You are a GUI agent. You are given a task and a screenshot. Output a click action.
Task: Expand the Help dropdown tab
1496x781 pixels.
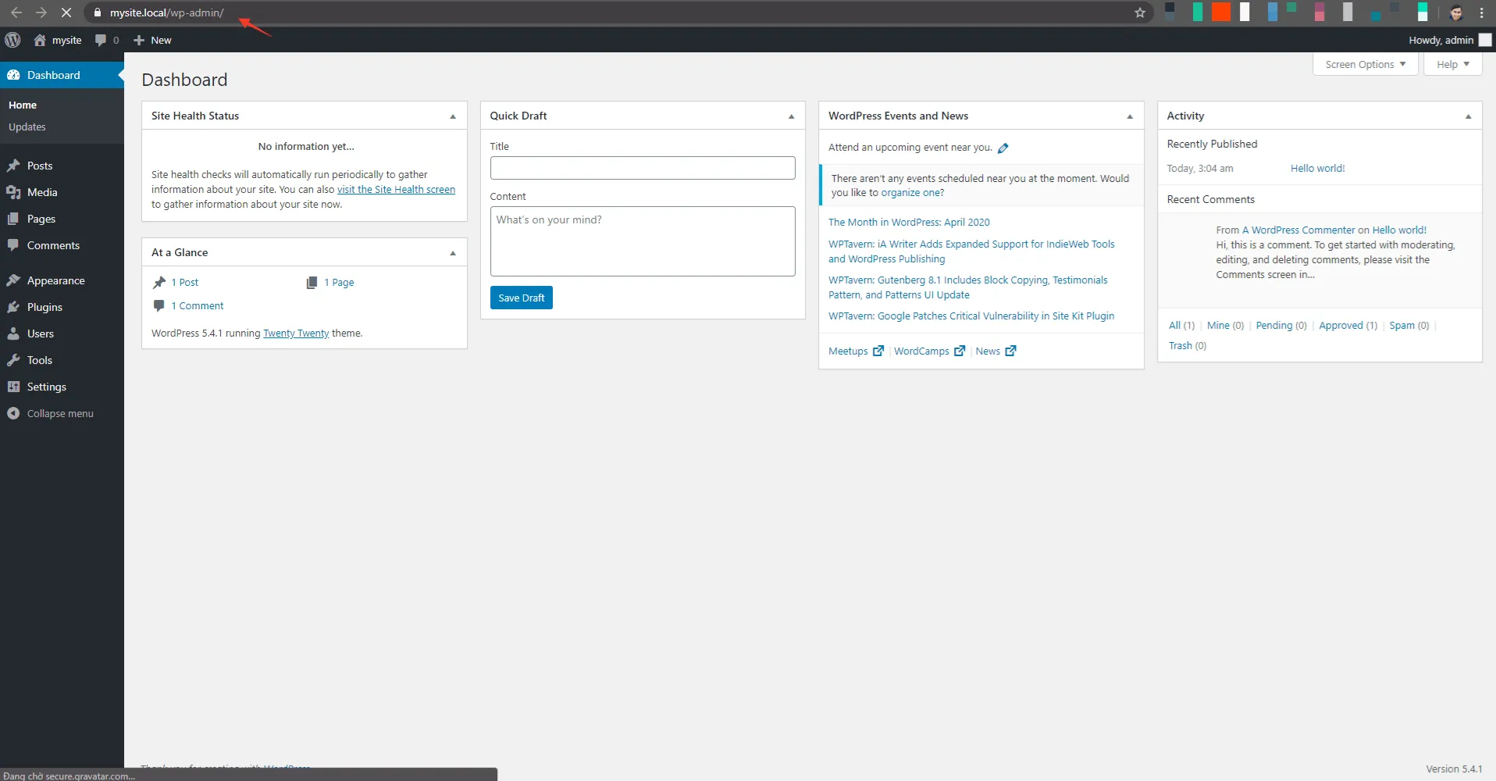(x=1453, y=64)
